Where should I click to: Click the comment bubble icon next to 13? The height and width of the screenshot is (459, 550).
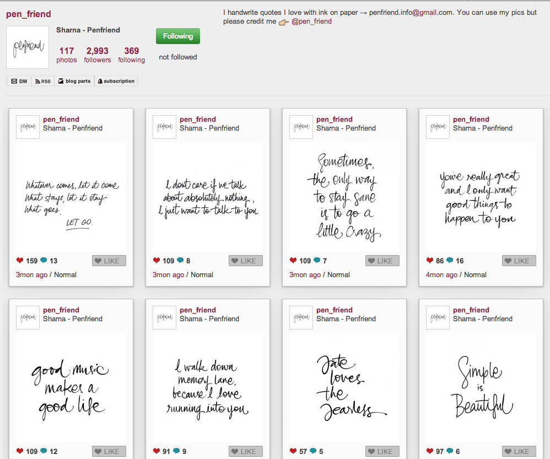[44, 260]
